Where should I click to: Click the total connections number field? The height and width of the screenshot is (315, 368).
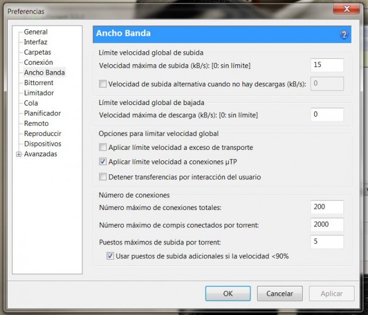point(327,207)
